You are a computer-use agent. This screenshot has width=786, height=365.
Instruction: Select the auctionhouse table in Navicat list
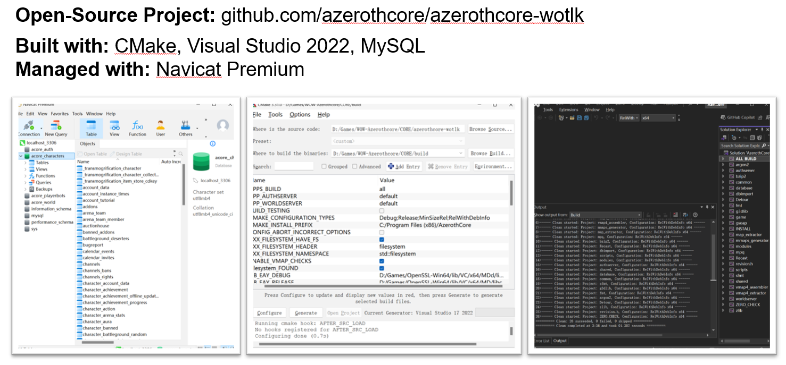tap(96, 226)
